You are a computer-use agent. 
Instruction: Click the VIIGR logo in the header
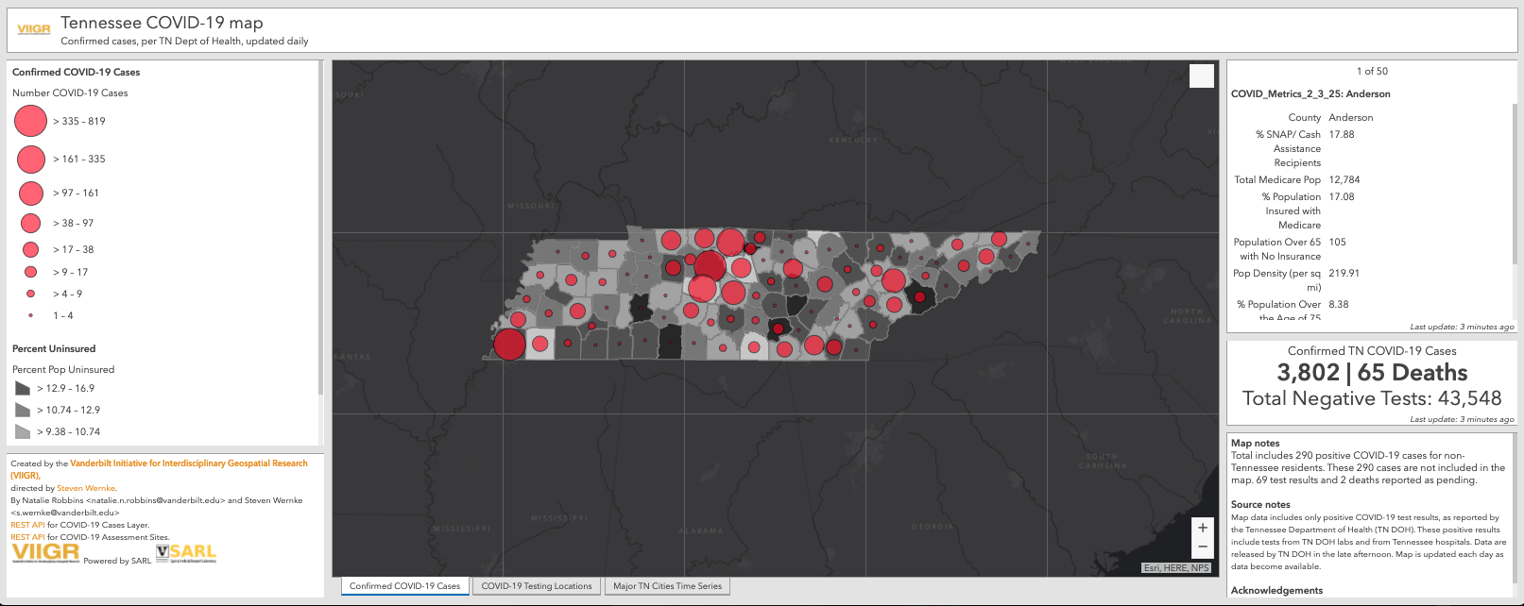coord(34,29)
